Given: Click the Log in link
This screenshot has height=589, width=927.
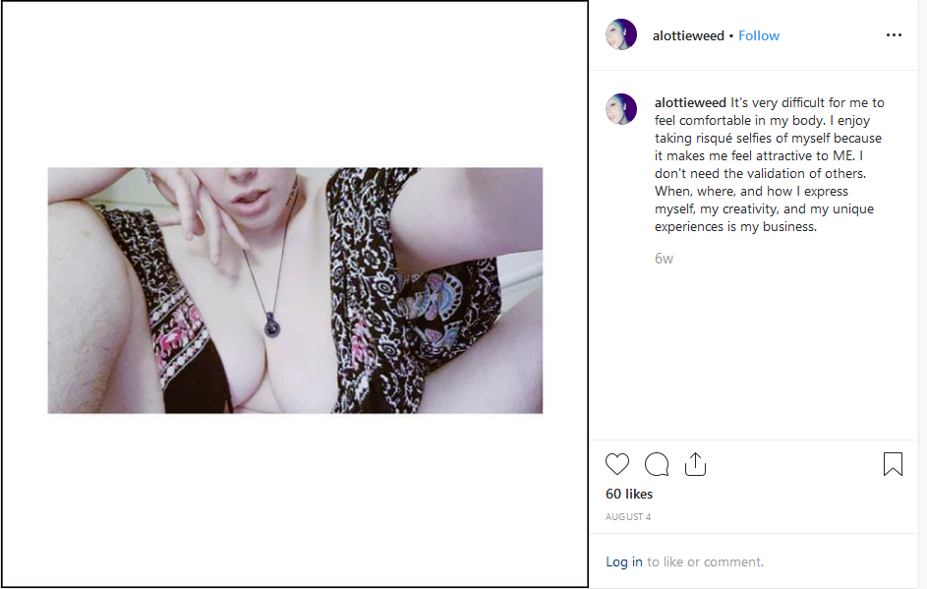Looking at the screenshot, I should click(623, 561).
